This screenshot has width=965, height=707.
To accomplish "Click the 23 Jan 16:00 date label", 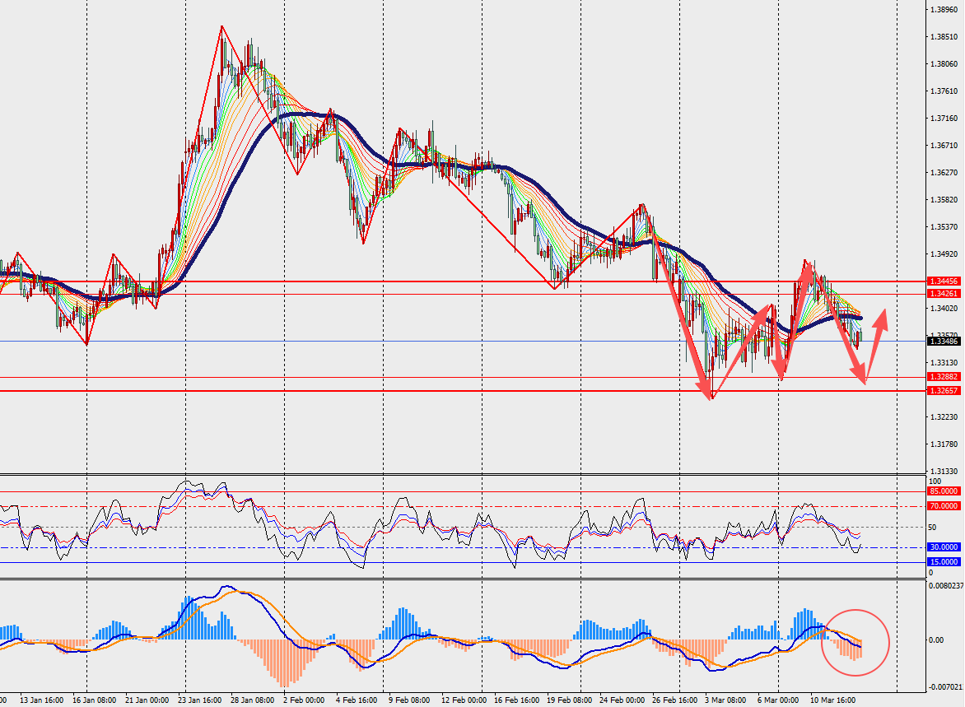I will [x=200, y=700].
